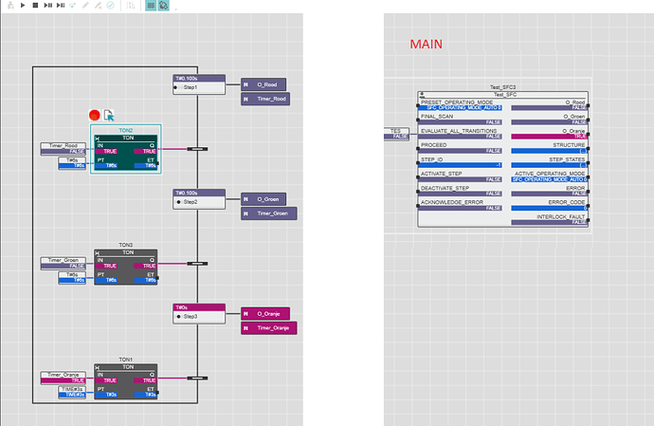Select the magenta O_Oranje action block
Image resolution: width=654 pixels, height=426 pixels.
(x=265, y=314)
